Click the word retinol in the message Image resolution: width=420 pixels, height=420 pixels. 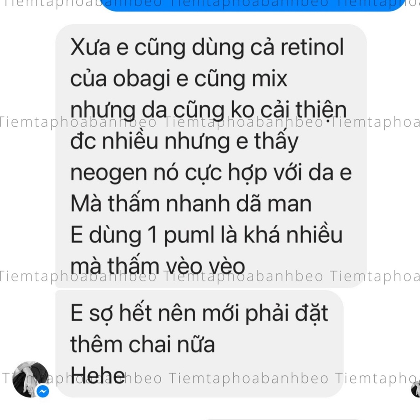tap(312, 47)
